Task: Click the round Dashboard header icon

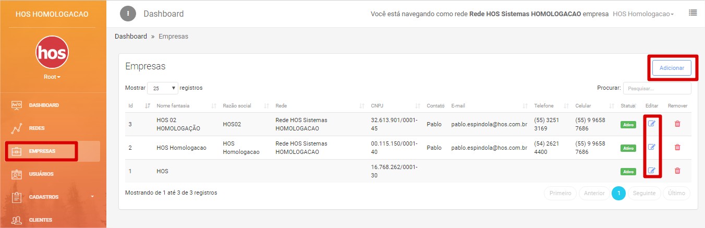Action: click(x=128, y=14)
